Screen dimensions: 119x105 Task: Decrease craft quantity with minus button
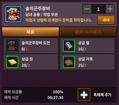pyautogui.click(x=87, y=9)
